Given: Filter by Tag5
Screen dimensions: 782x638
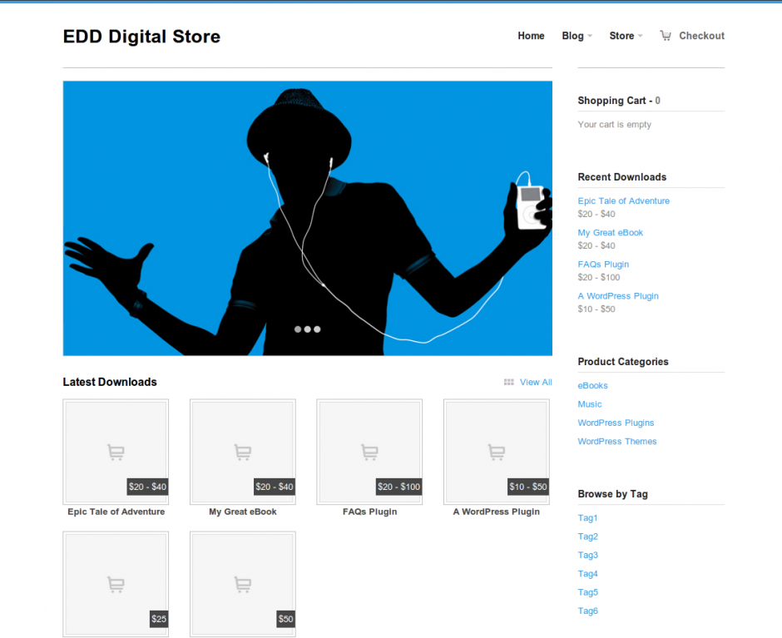Looking at the screenshot, I should click(x=587, y=592).
